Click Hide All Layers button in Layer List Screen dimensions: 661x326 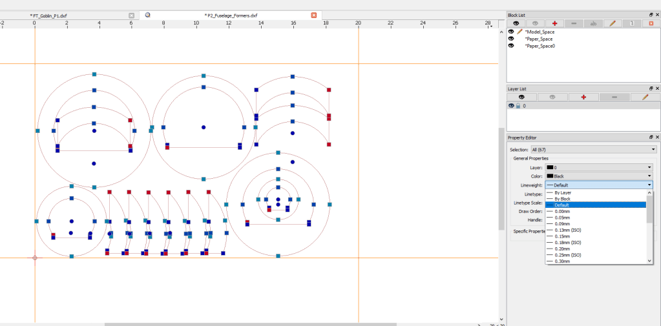click(x=552, y=97)
